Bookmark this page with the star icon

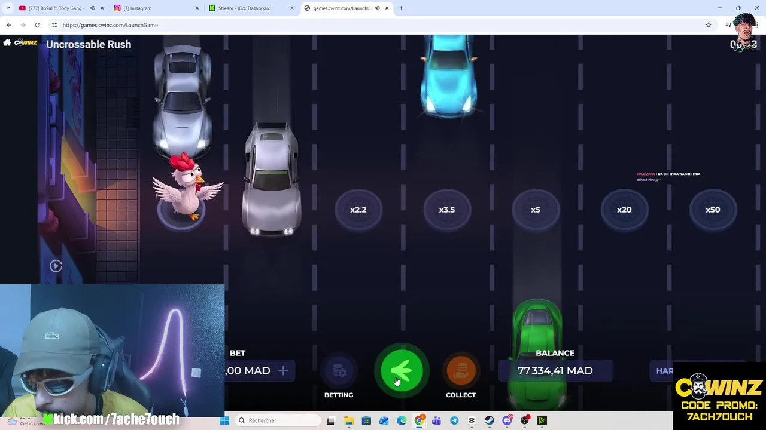click(x=709, y=25)
